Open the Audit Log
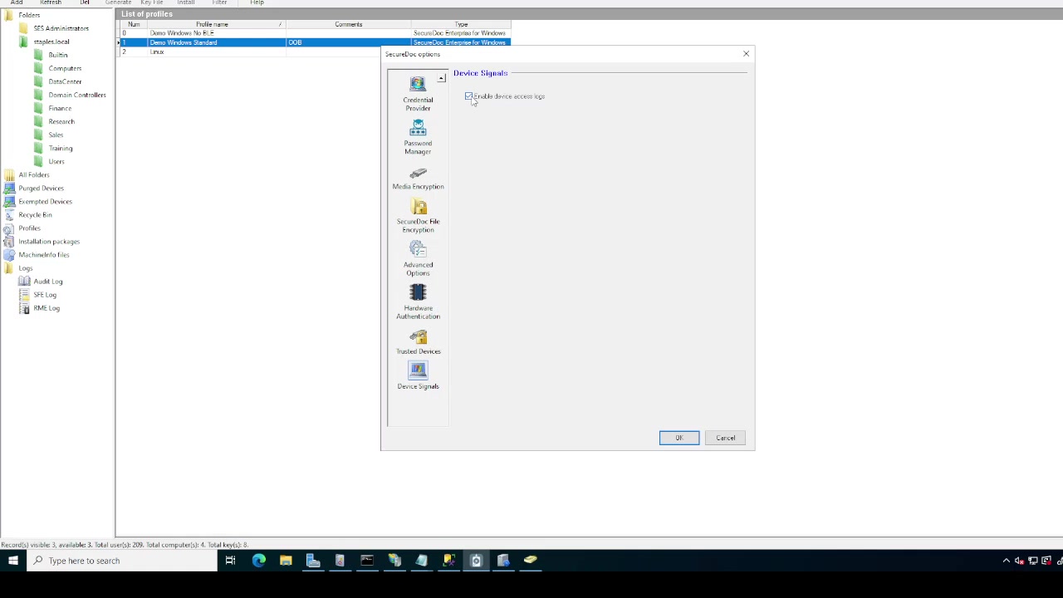Image resolution: width=1063 pixels, height=598 pixels. pos(47,281)
